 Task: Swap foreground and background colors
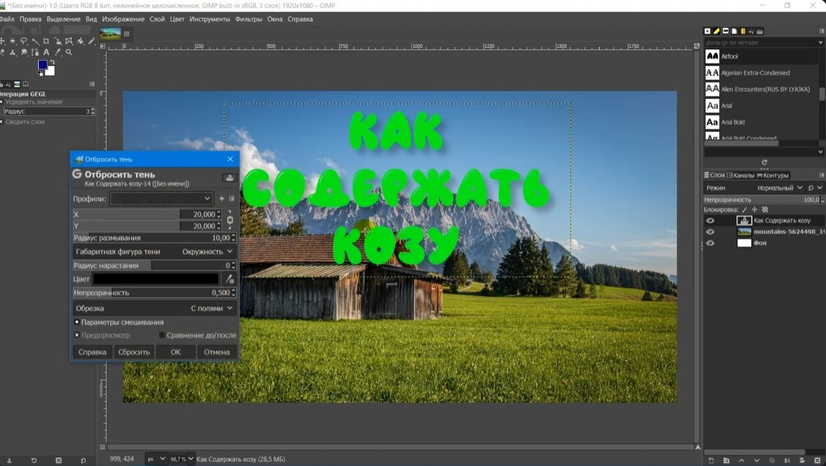[x=52, y=62]
